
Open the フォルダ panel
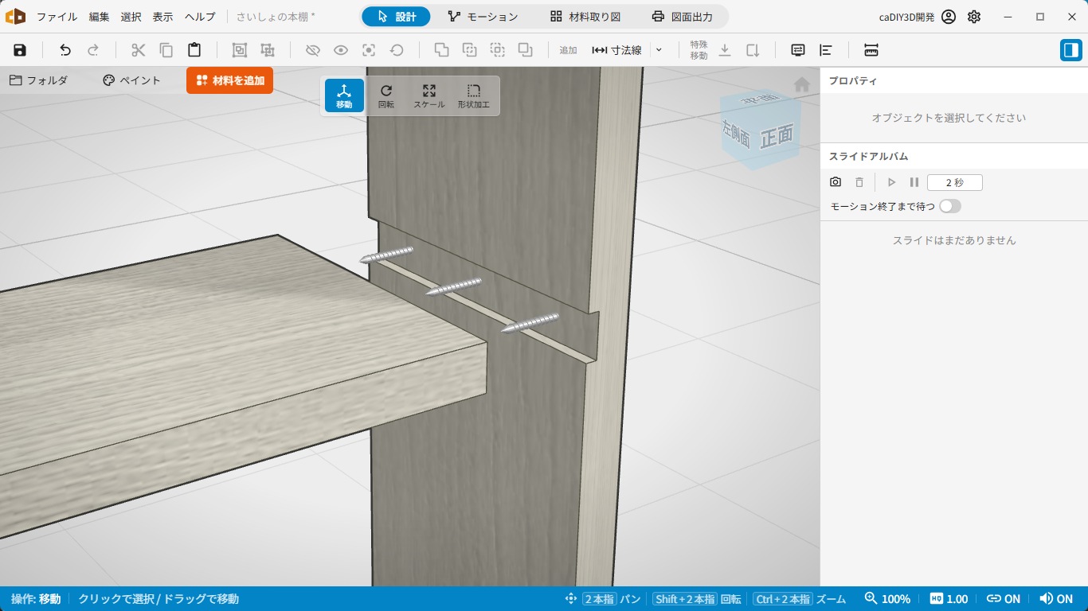(38, 80)
